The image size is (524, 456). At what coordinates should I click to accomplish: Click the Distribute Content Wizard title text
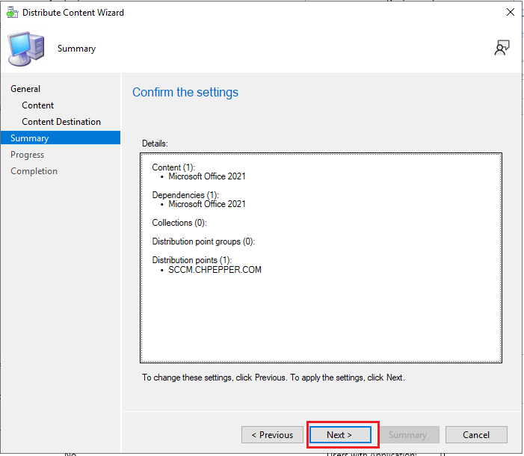(73, 13)
